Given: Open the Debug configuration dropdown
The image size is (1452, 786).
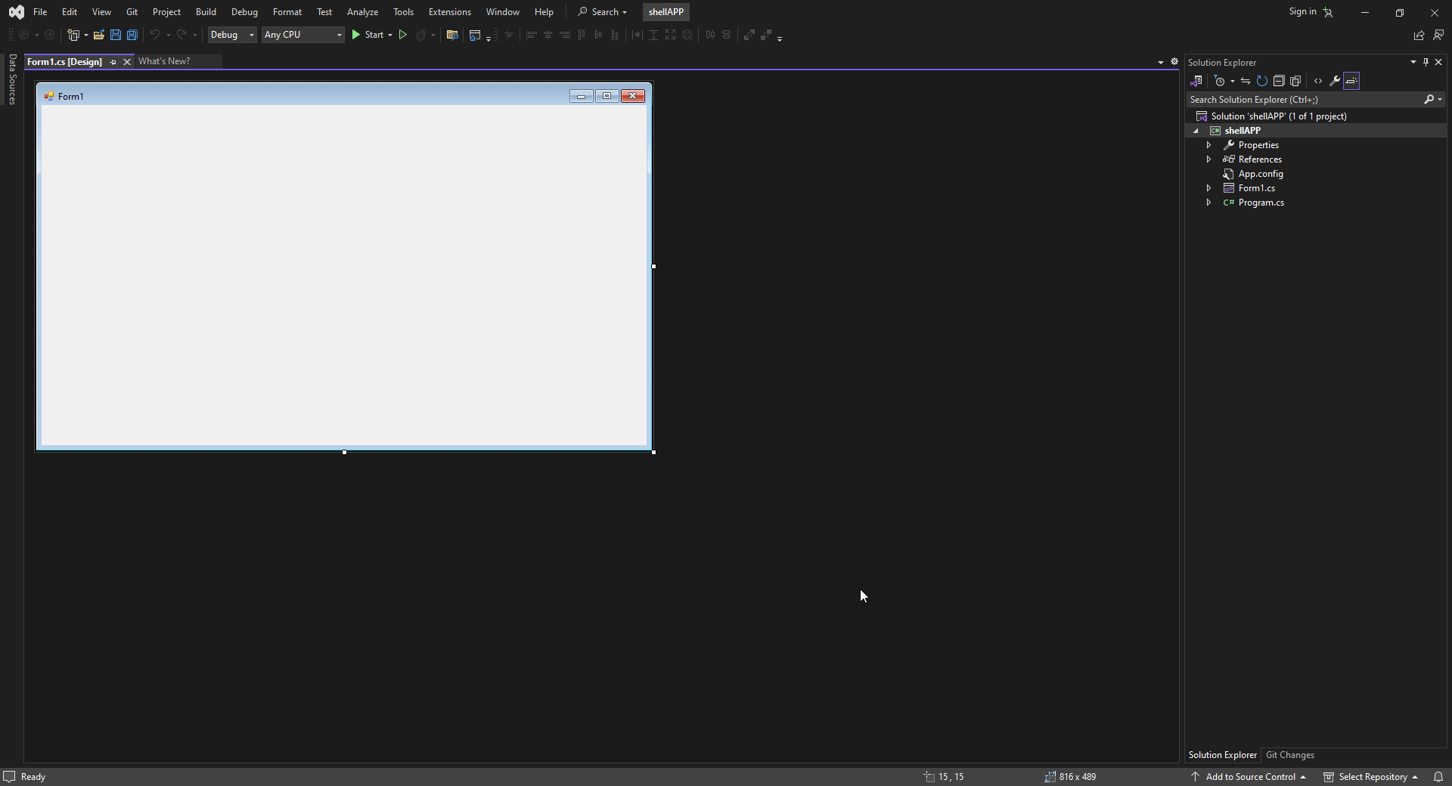Looking at the screenshot, I should pos(232,35).
